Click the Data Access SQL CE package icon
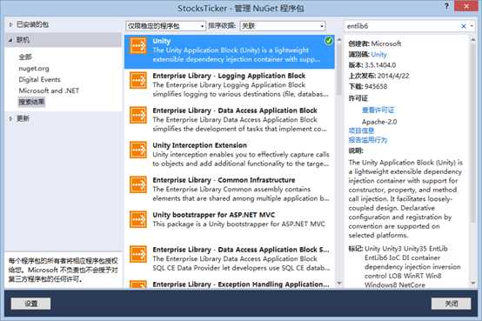This screenshot has height=321, width=482. point(138,254)
